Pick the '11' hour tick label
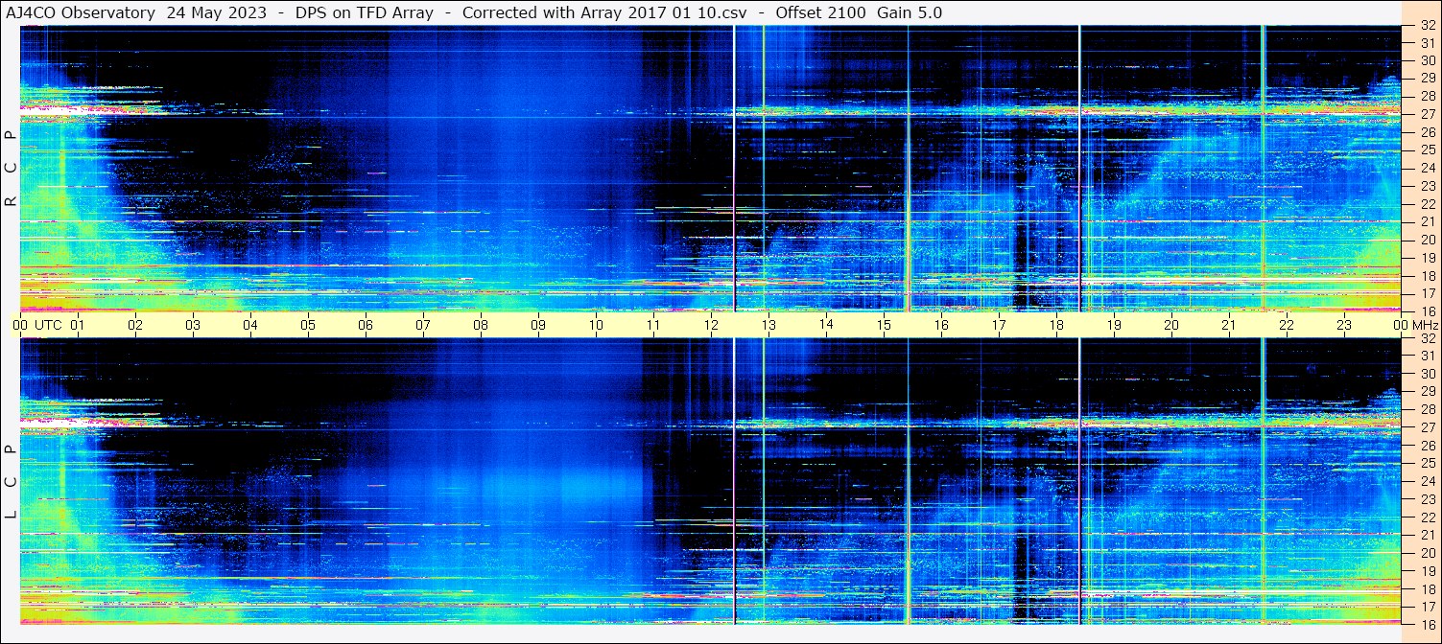 pyautogui.click(x=653, y=325)
